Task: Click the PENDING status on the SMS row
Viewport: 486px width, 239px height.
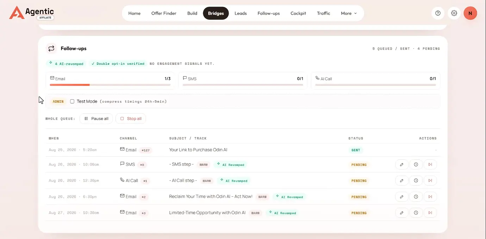Action: 359,165
